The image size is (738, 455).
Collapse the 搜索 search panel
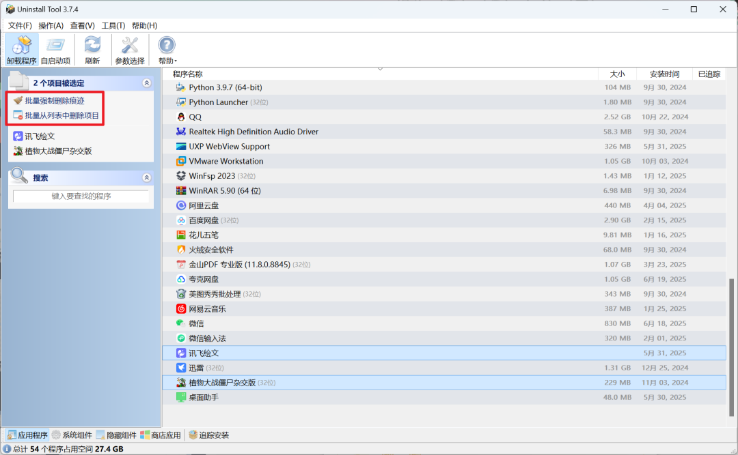click(147, 177)
